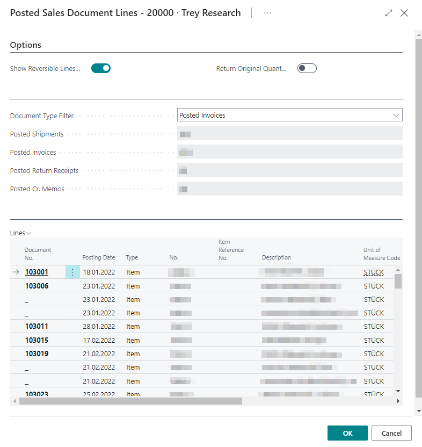
Task: Click the Item Reference No. column header
Action: [x=231, y=250]
